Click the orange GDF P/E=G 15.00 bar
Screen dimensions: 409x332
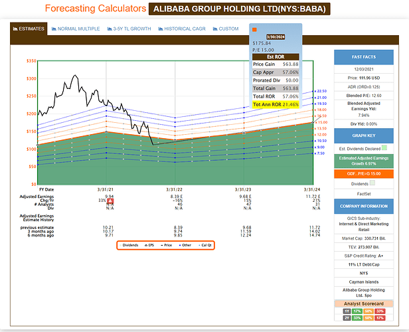(364, 174)
